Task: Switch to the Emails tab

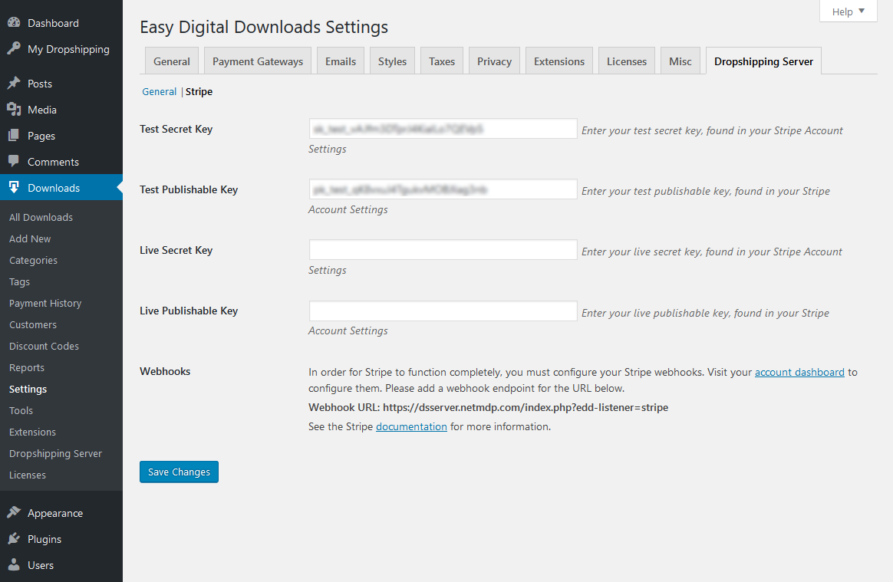Action: tap(341, 61)
